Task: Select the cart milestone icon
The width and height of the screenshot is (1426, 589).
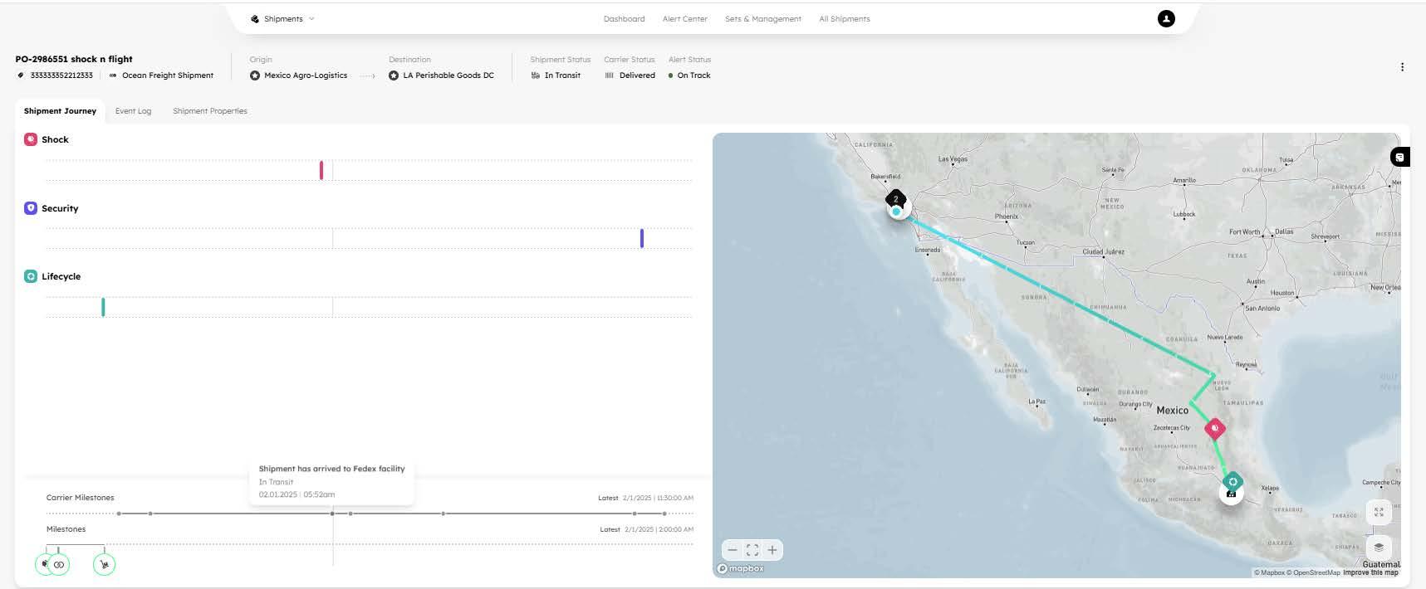Action: pyautogui.click(x=104, y=565)
